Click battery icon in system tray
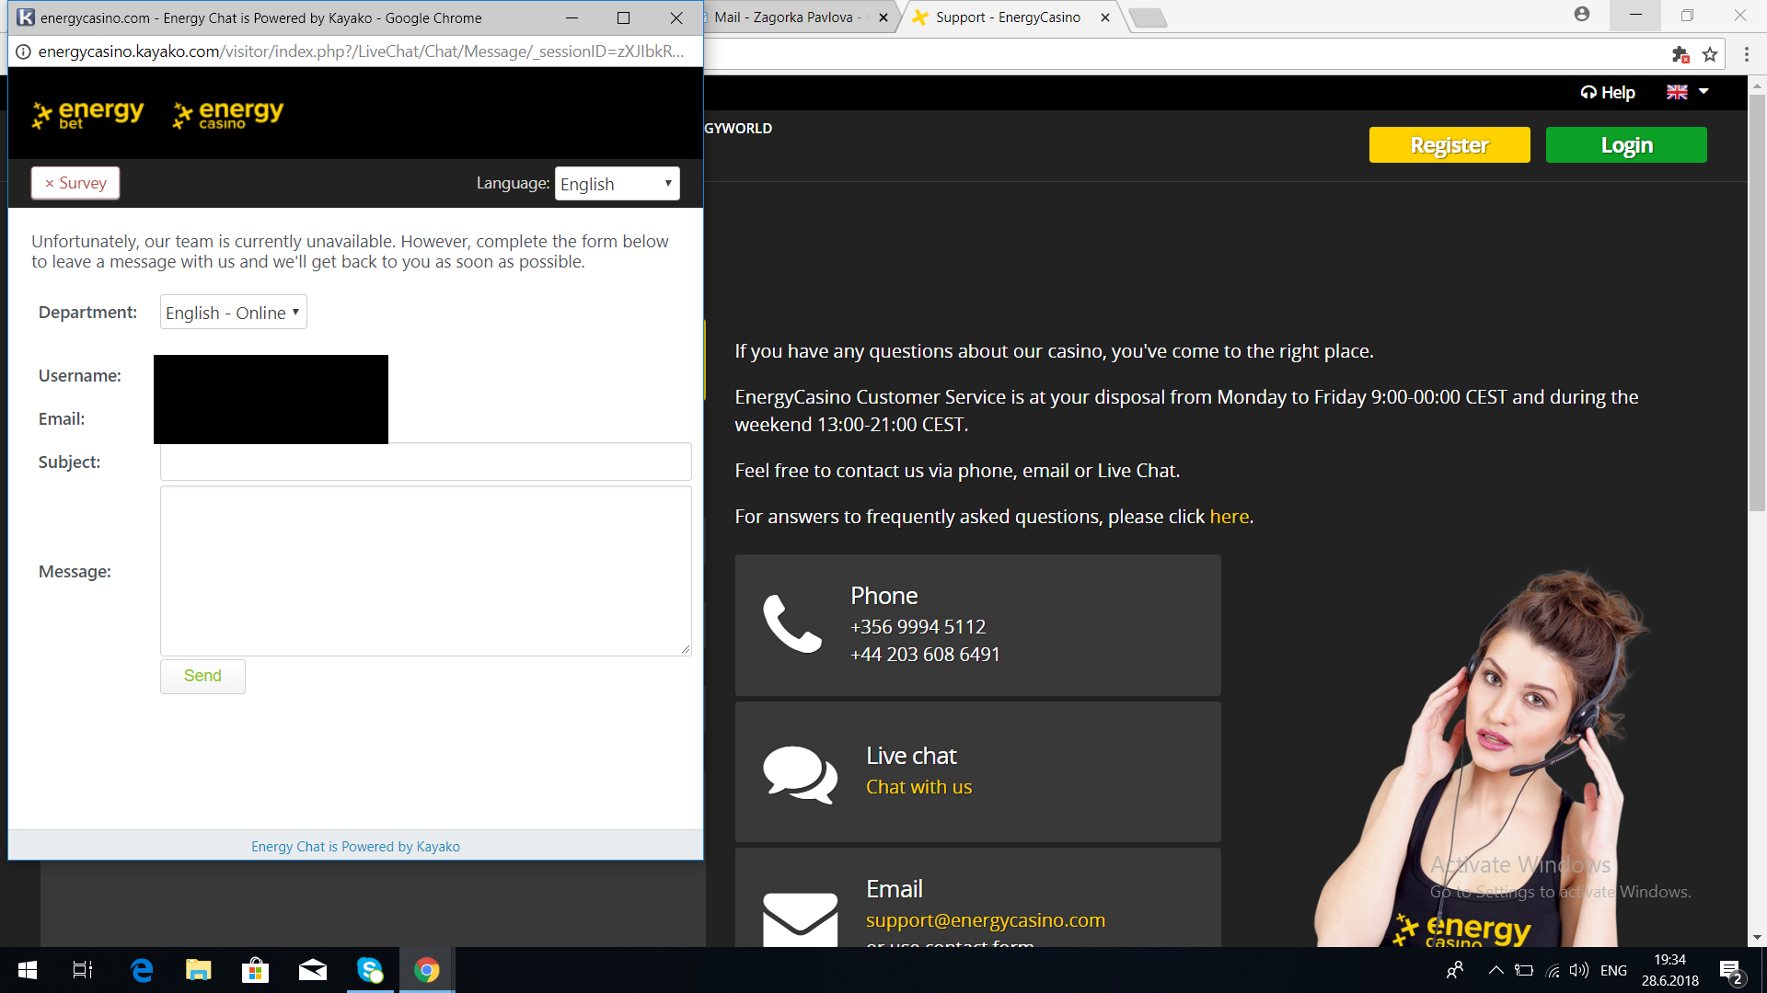The width and height of the screenshot is (1767, 993). (x=1524, y=970)
